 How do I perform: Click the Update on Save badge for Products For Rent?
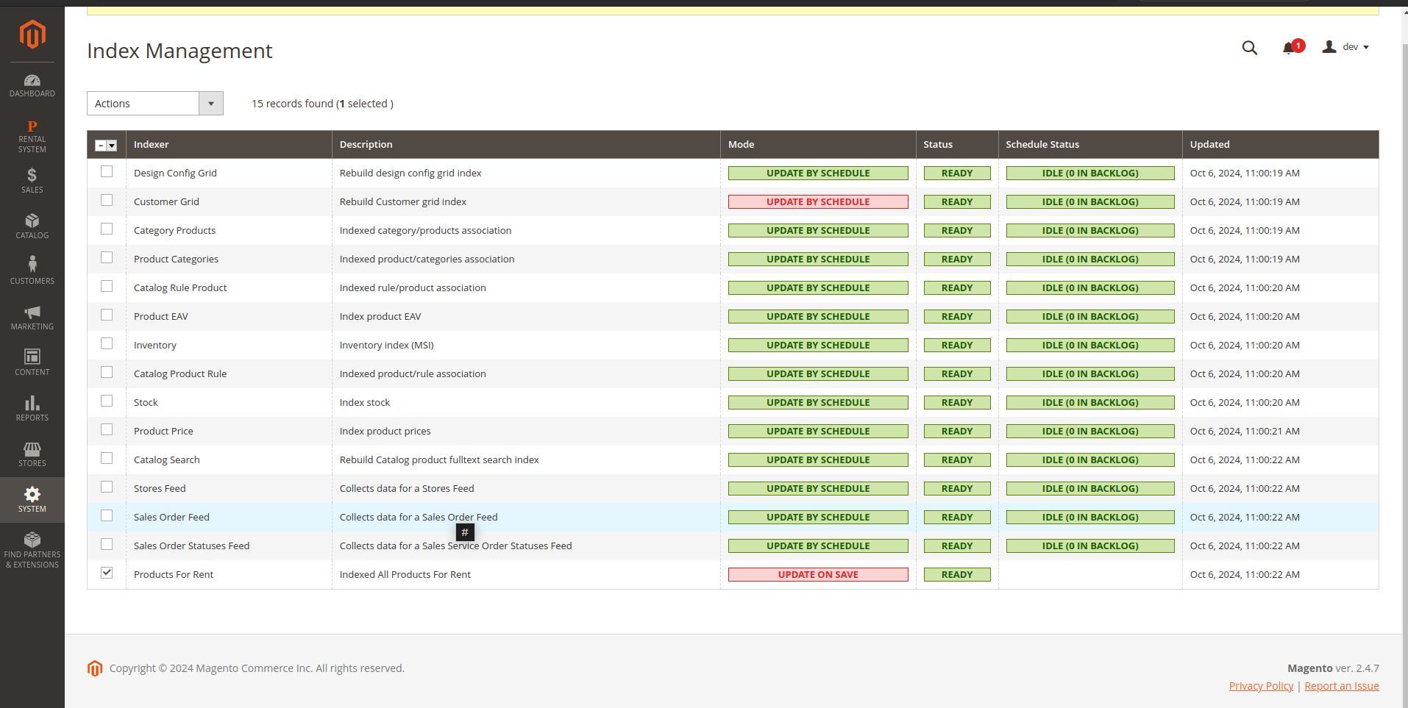click(x=818, y=575)
